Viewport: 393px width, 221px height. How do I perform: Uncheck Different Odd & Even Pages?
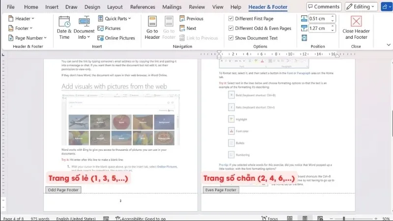point(231,28)
